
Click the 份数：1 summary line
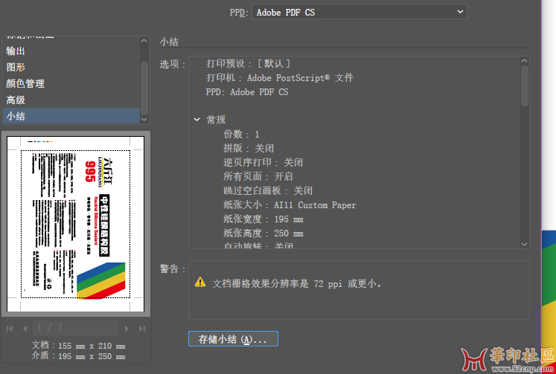point(241,135)
